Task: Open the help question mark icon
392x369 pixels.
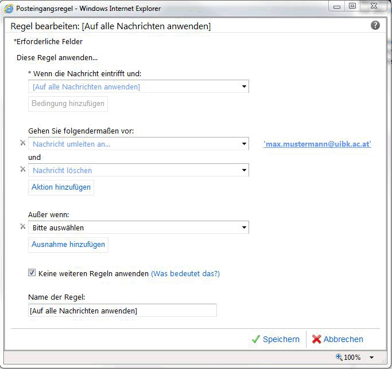Action: (x=375, y=25)
